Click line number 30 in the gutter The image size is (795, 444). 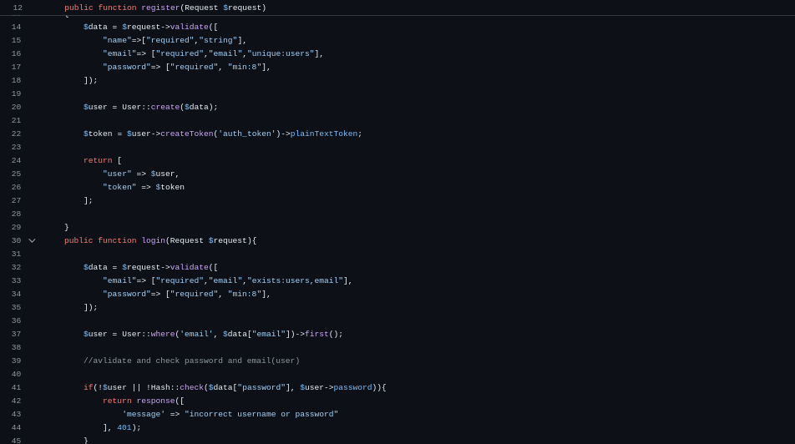tap(16, 240)
